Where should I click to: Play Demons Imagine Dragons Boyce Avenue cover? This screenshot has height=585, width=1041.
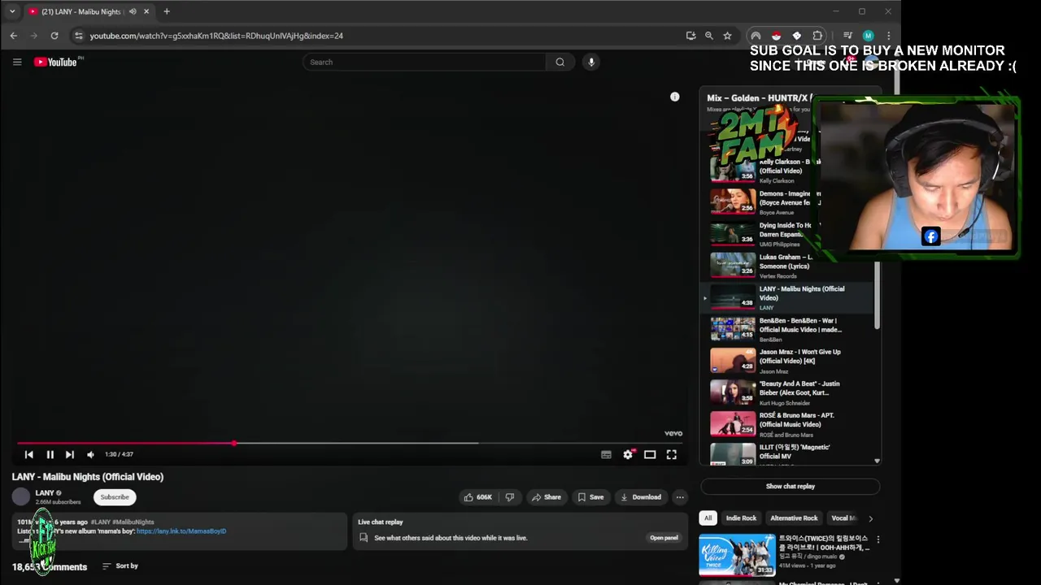[762, 201]
